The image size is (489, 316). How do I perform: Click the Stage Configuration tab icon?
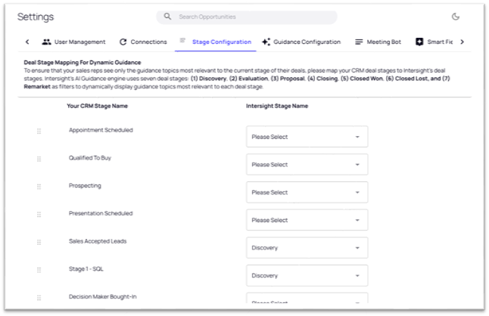[182, 40]
